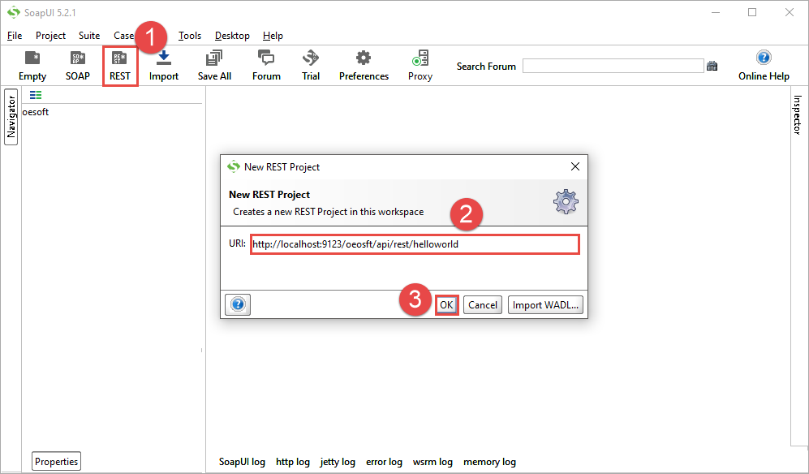This screenshot has height=474, width=809.
Task: Cancel the New REST Project dialog
Action: (x=483, y=304)
